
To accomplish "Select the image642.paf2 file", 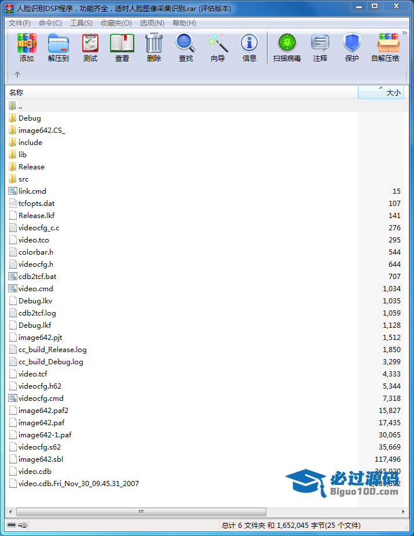I will 207,411.
